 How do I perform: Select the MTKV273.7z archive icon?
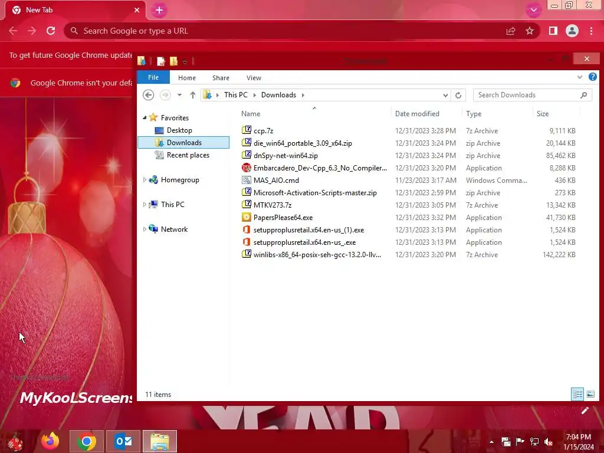[x=247, y=205]
